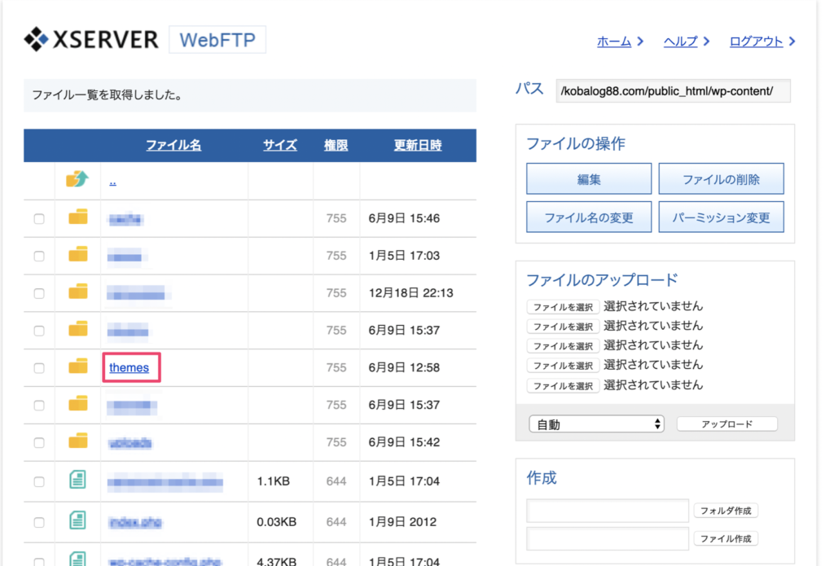Click the last ファイルを選択 button
Image resolution: width=834 pixels, height=566 pixels.
coord(563,386)
